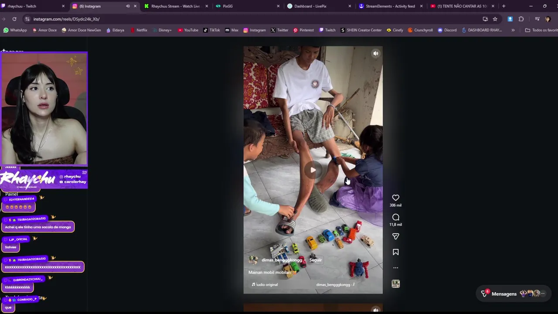Switch to the Rhaychuu Stream Kick tab

tap(175, 6)
